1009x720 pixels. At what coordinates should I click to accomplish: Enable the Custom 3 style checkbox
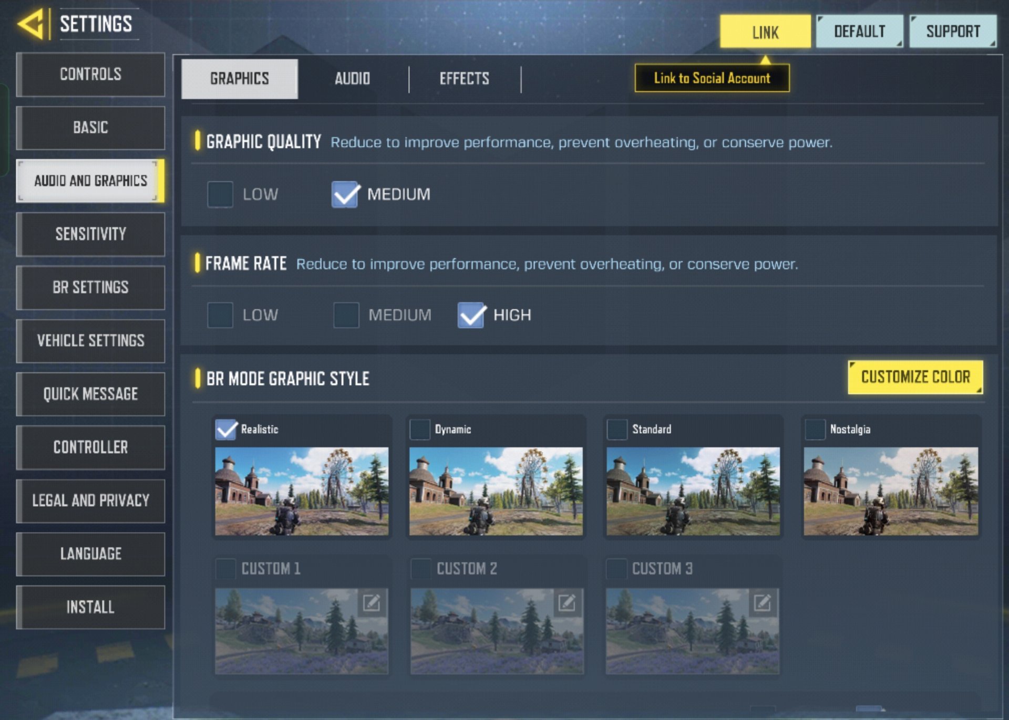pos(616,568)
